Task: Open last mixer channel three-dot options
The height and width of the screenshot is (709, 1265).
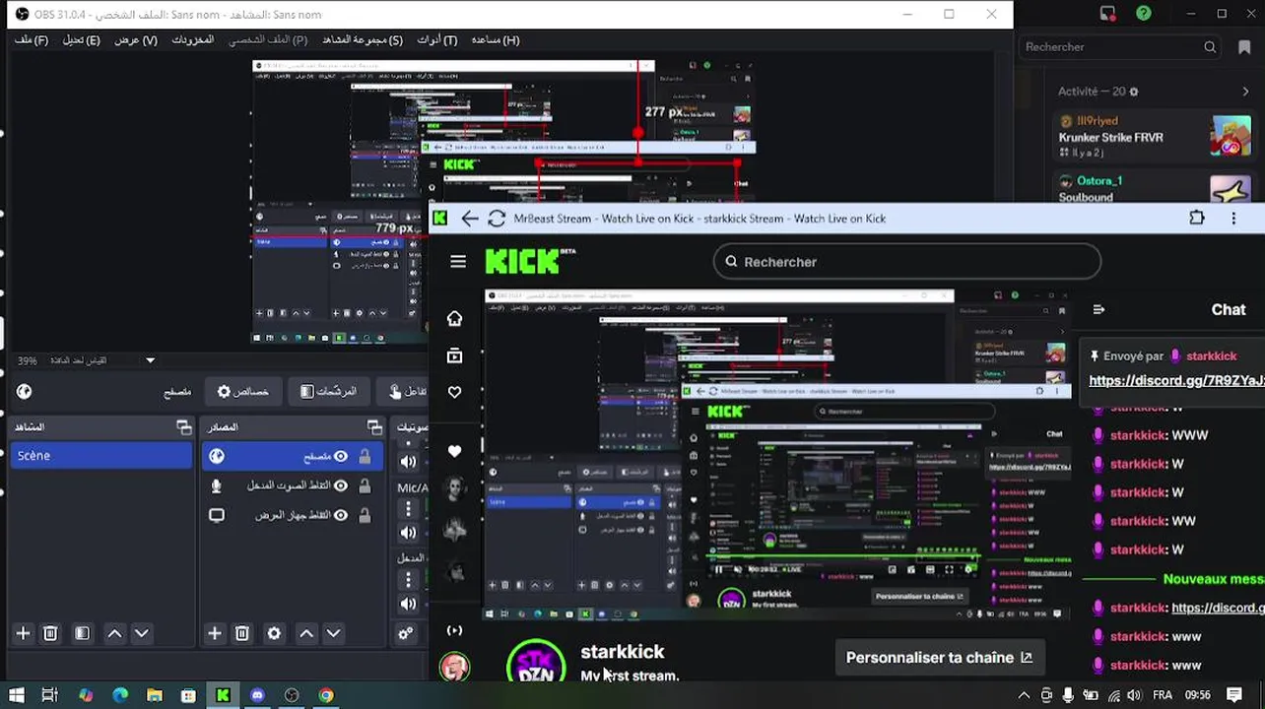Action: [408, 580]
